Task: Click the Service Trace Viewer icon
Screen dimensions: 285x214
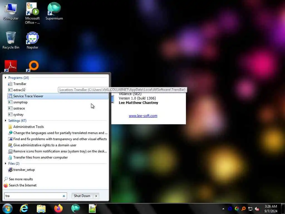Action: (x=10, y=96)
